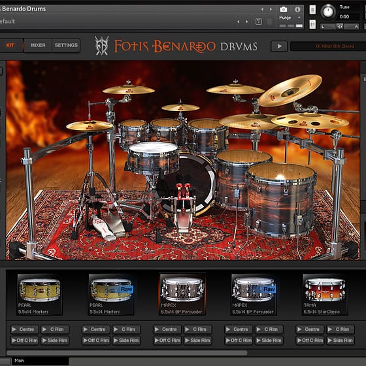
Task: Delete the snapshot with the trash can icon
Action: (x=269, y=22)
